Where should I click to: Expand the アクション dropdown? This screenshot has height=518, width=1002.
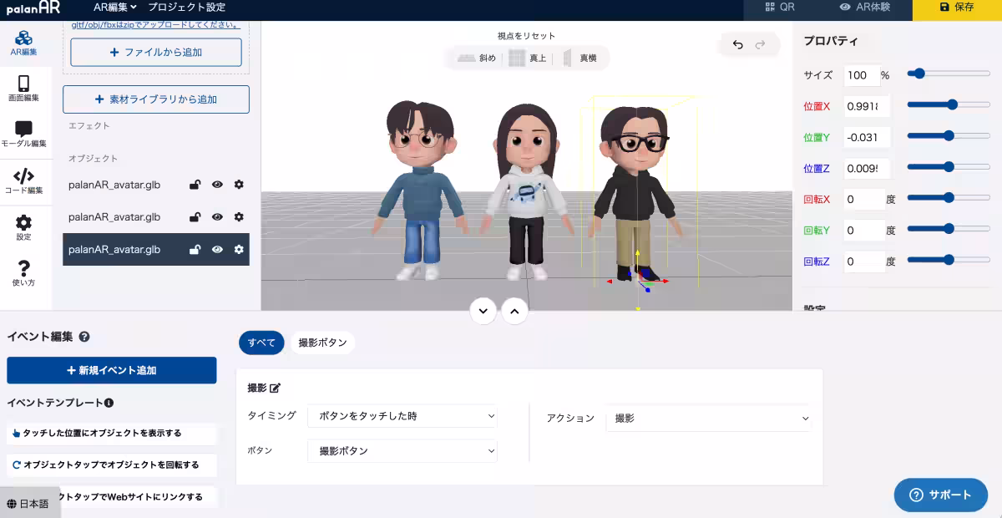[708, 418]
